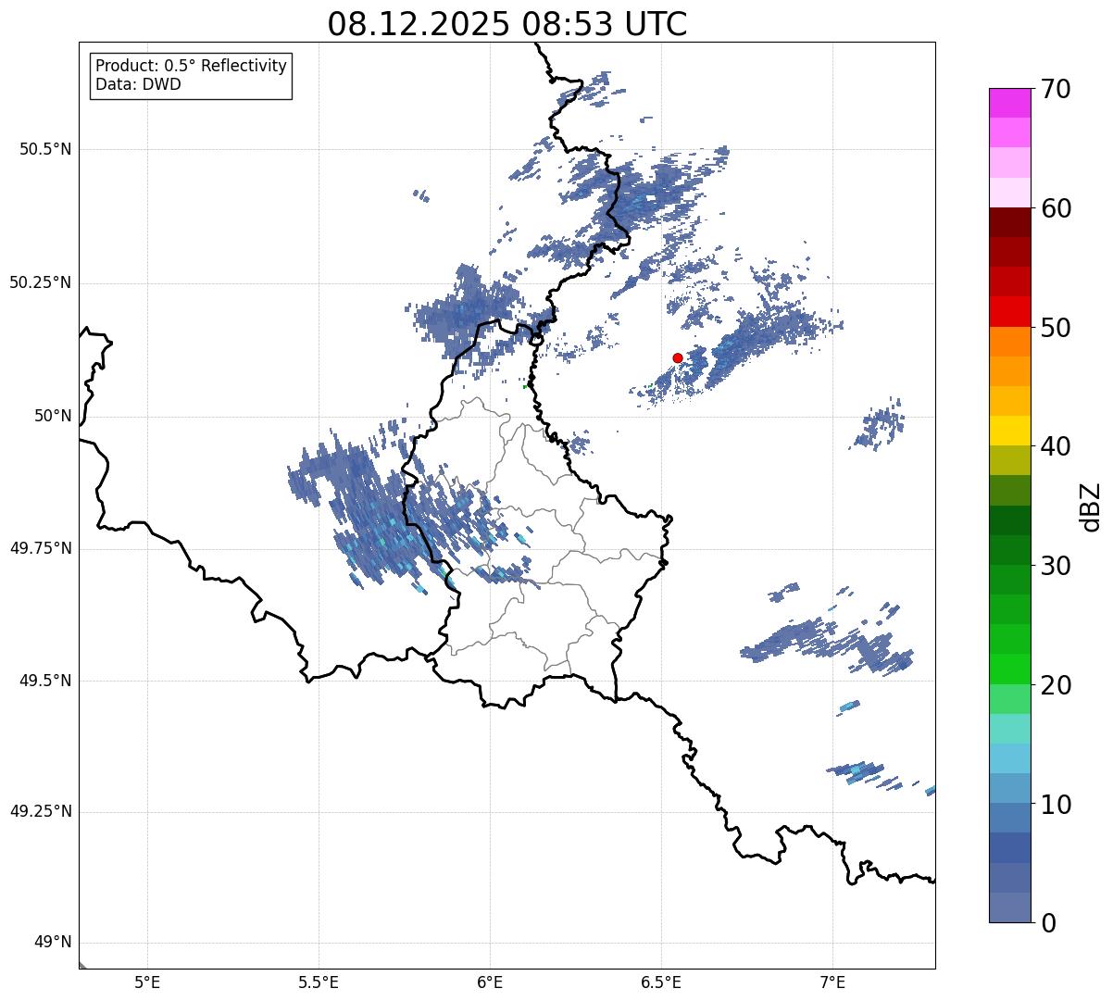
Task: Click the yellow swatch just above 40 dBZ
Action: [1009, 431]
